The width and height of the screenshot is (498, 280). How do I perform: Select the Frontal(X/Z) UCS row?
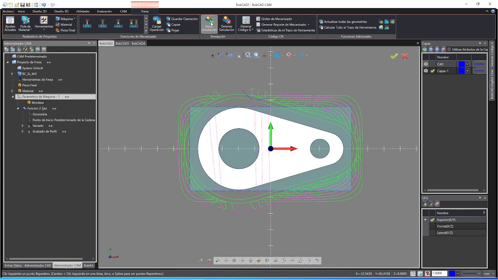click(454, 226)
